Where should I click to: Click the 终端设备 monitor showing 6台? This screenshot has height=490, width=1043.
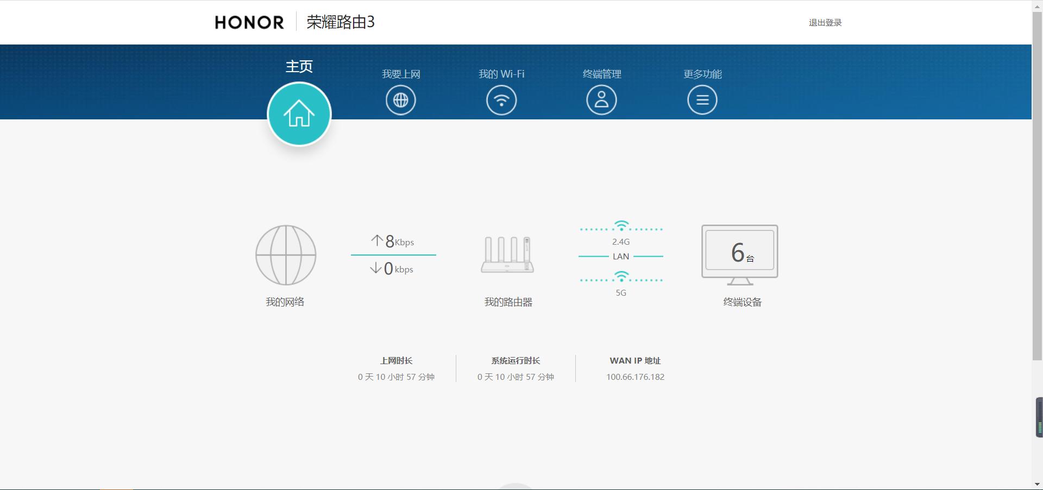point(739,252)
